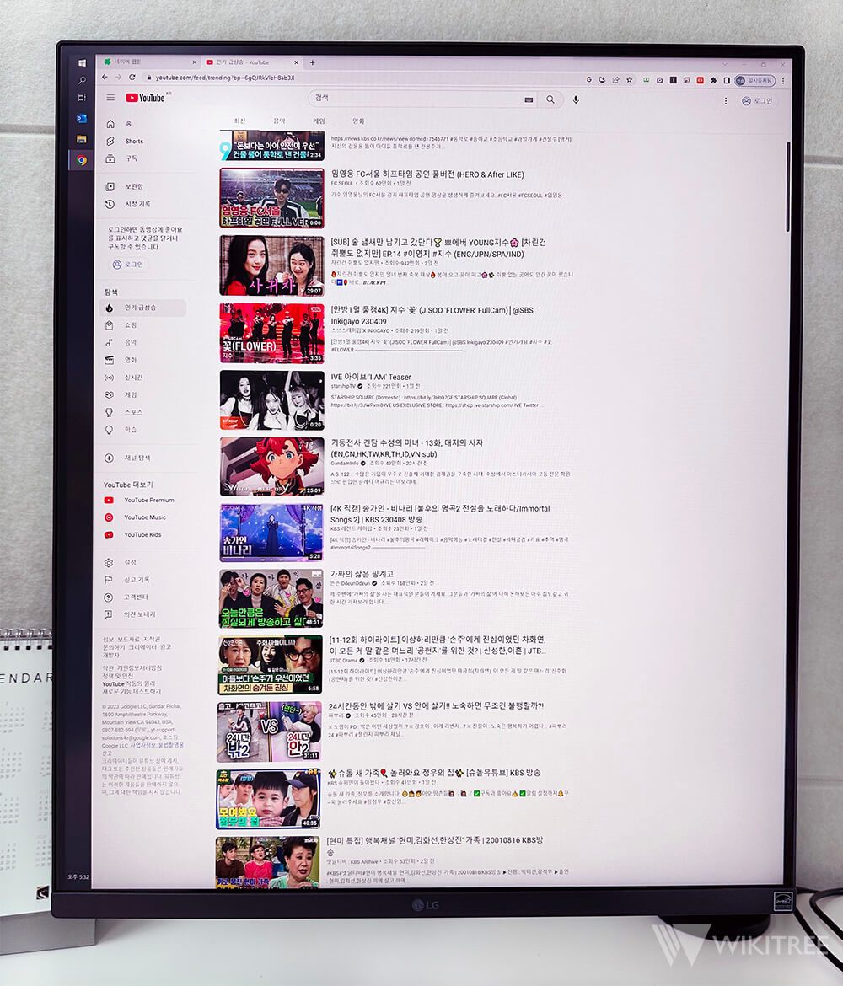
Task: Open a new browser tab
Action: [x=313, y=62]
